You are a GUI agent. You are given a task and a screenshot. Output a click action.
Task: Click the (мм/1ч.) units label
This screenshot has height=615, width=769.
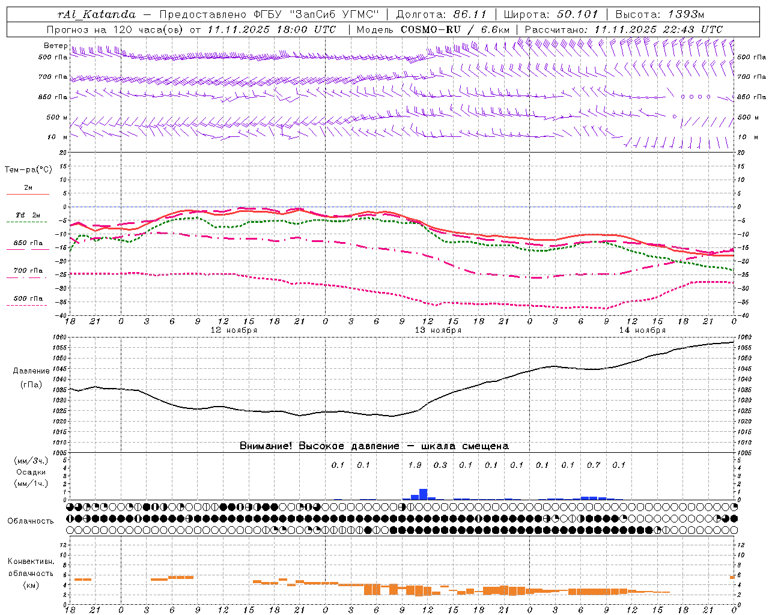point(31,483)
